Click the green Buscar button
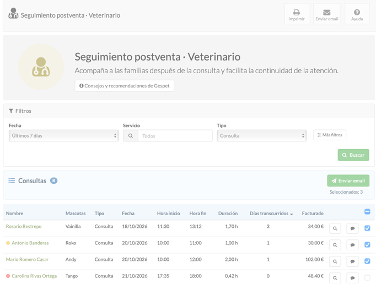The width and height of the screenshot is (376, 285). (x=353, y=155)
